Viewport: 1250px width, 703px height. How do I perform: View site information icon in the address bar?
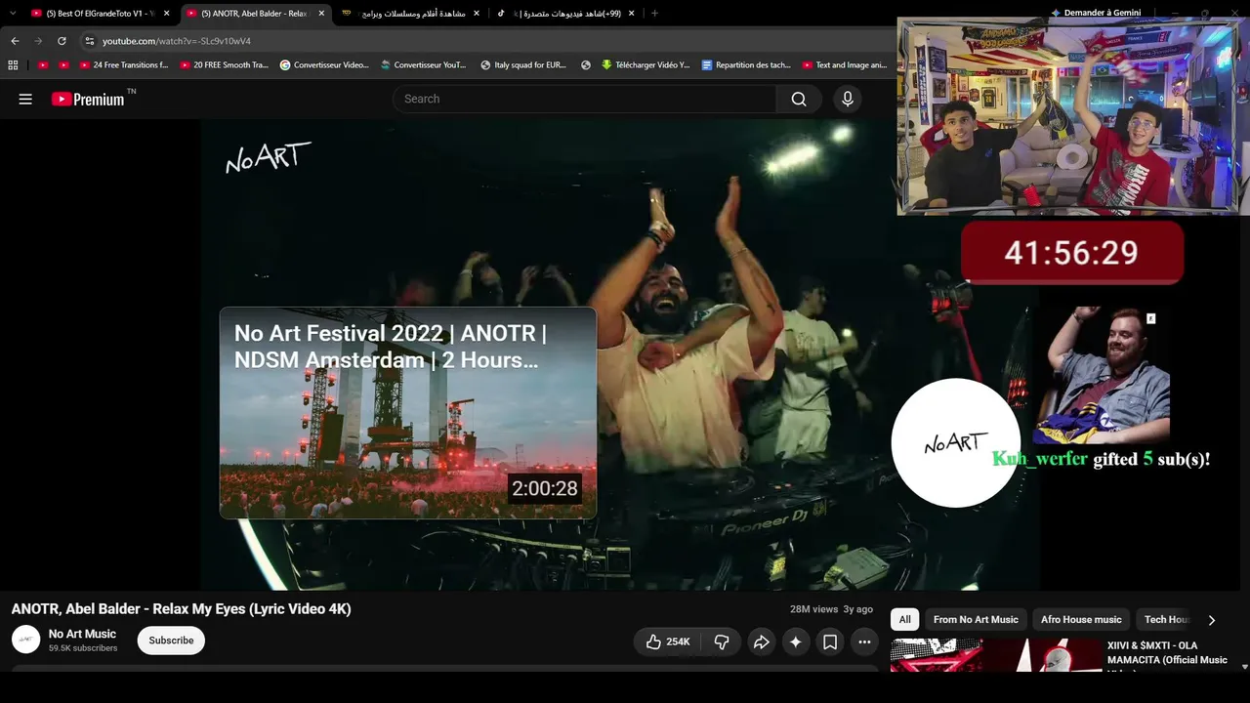pyautogui.click(x=89, y=41)
